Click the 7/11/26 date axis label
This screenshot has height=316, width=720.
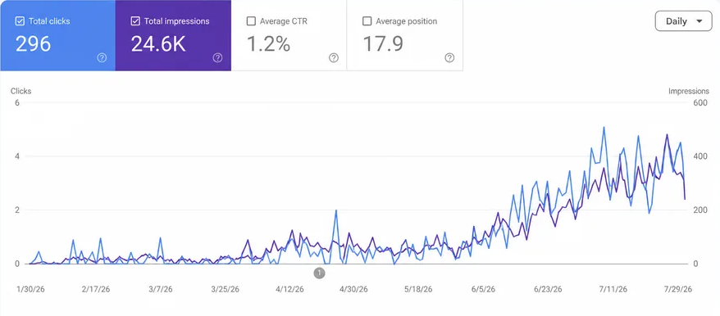point(613,290)
